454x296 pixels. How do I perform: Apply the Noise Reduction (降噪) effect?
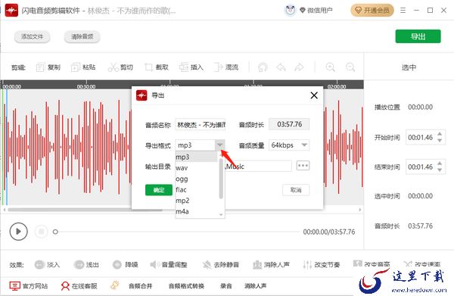click(125, 264)
